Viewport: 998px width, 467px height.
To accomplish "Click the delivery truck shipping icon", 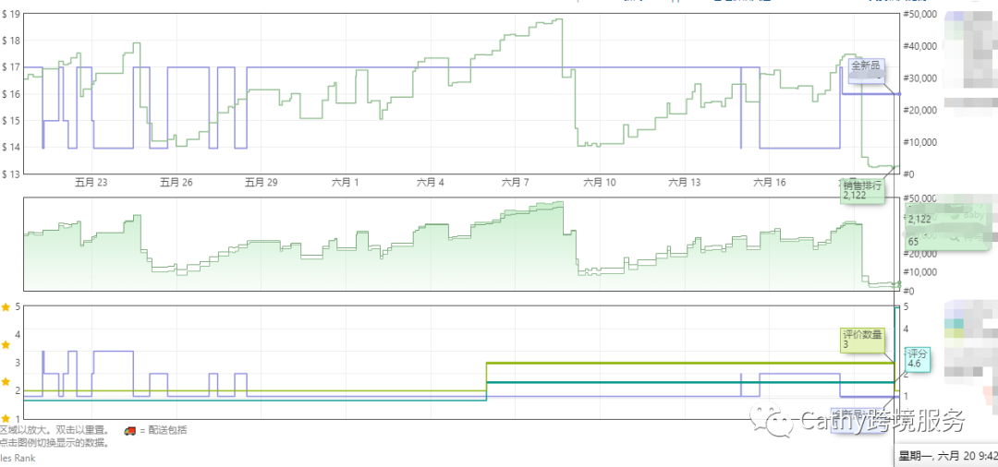I will (130, 431).
